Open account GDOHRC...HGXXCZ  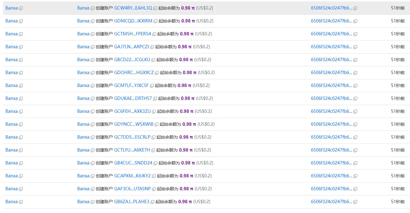click(x=134, y=73)
